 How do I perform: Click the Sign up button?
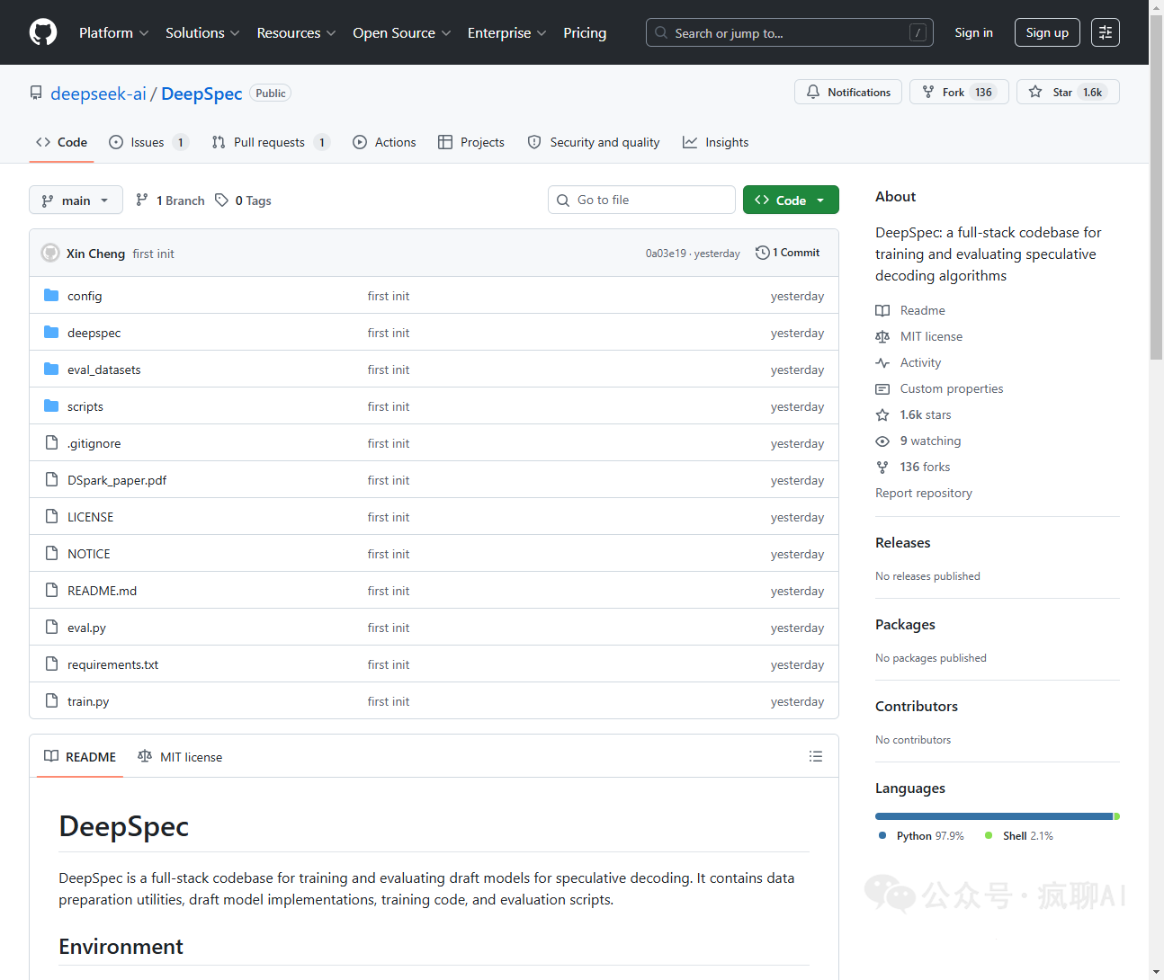point(1047,32)
